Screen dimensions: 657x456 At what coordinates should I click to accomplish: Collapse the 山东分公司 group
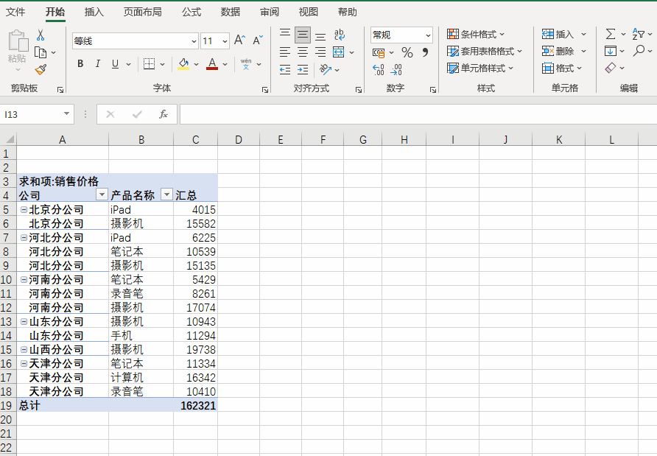pos(24,321)
